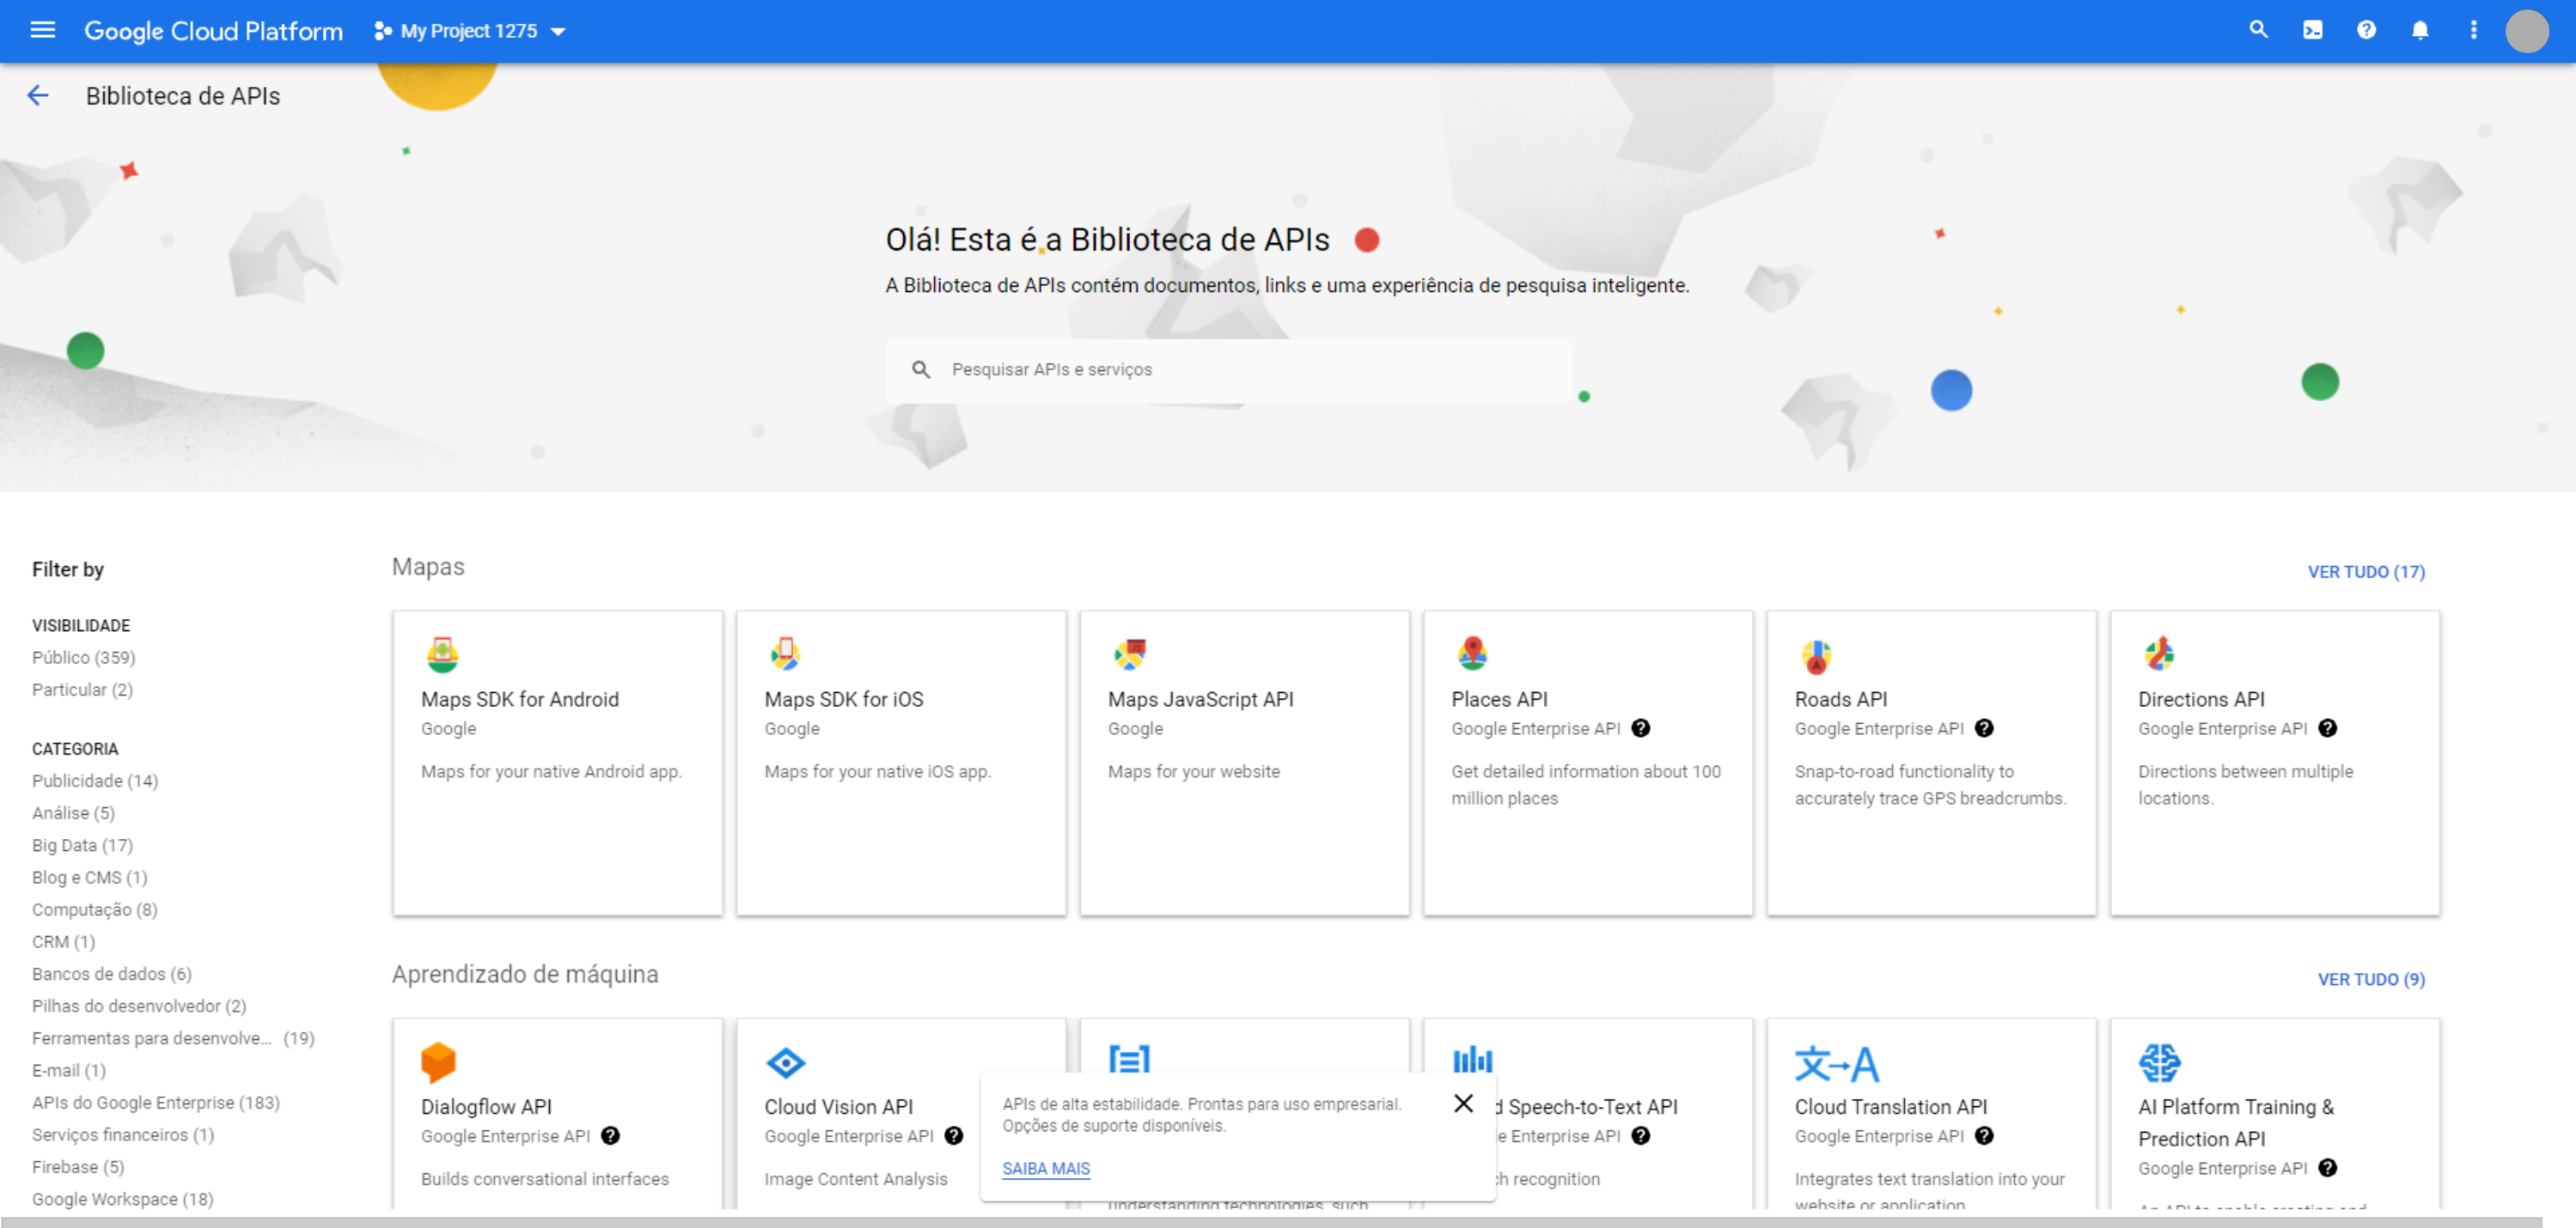Screen dimensions: 2576x1228
Task: Click the Google Cloud Platform logo text
Action: 213,31
